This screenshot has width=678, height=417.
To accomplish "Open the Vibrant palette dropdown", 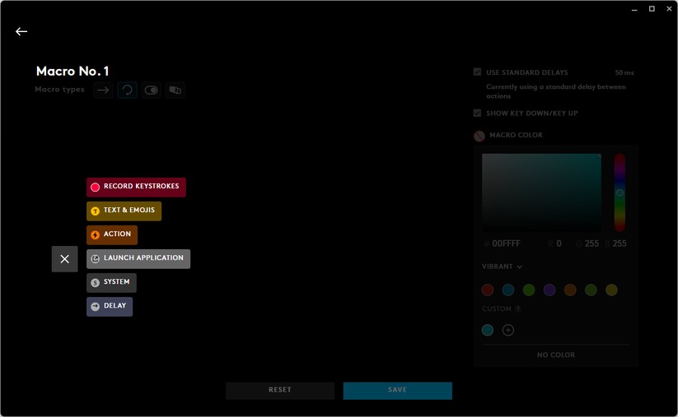I will pyautogui.click(x=502, y=266).
